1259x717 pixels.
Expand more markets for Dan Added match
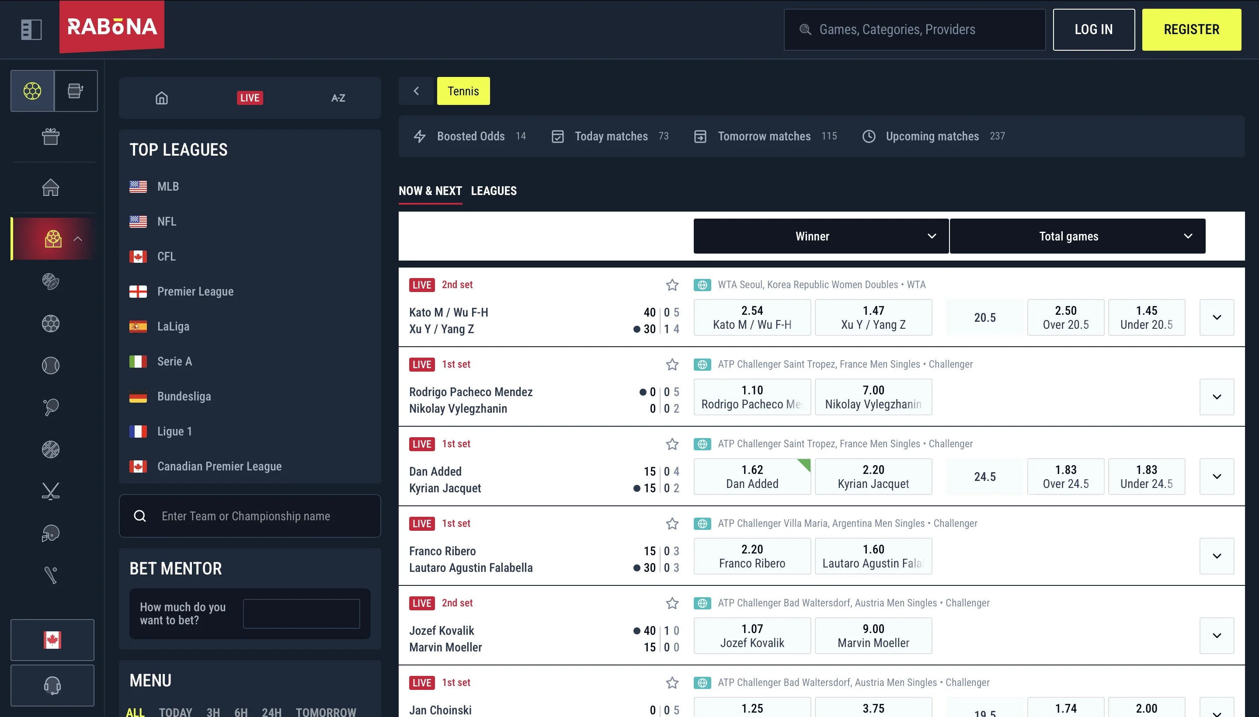point(1217,477)
